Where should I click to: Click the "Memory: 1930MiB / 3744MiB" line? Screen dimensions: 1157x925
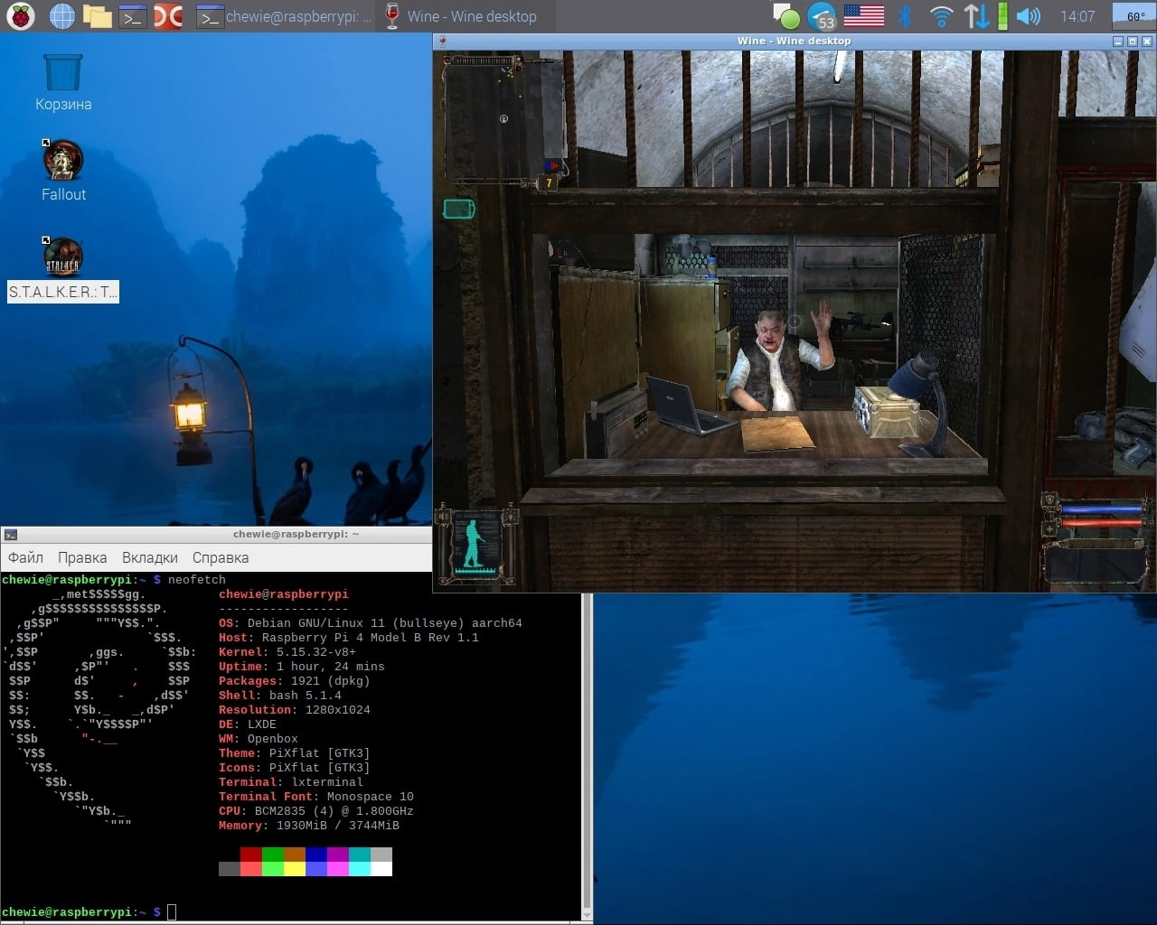309,826
